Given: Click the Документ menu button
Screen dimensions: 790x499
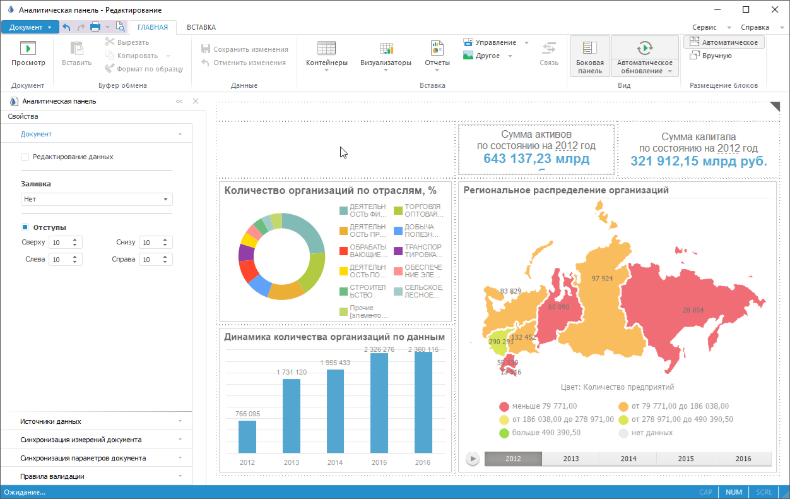Looking at the screenshot, I should 30,27.
